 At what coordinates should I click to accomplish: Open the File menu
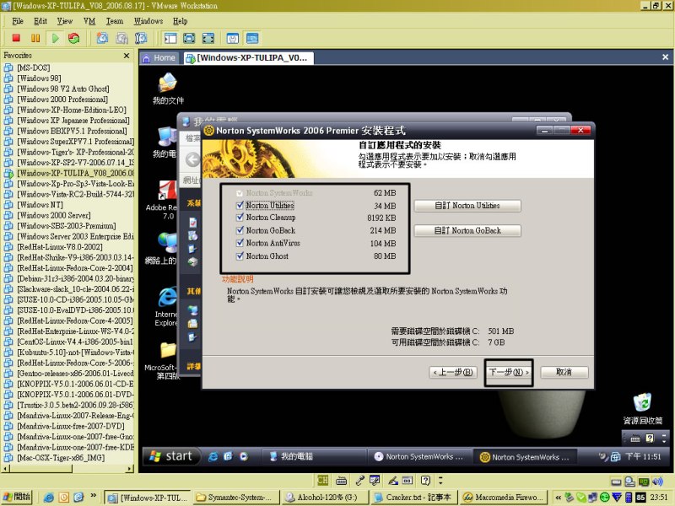point(18,21)
